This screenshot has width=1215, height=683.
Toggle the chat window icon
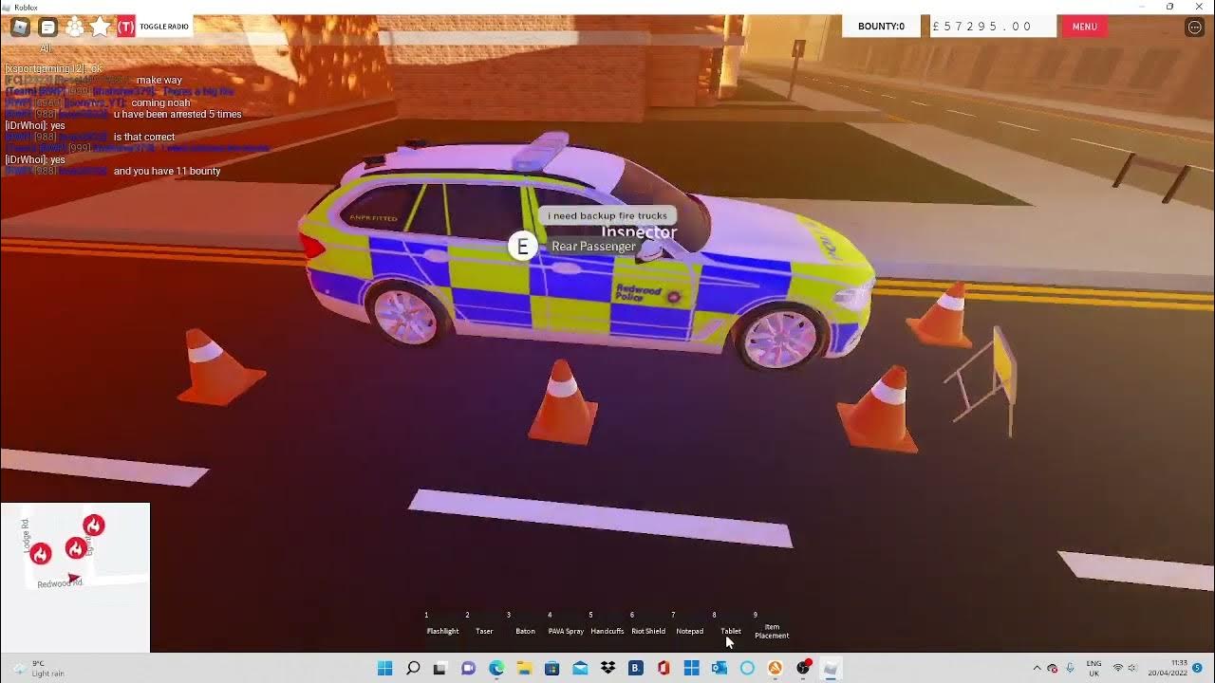click(47, 28)
